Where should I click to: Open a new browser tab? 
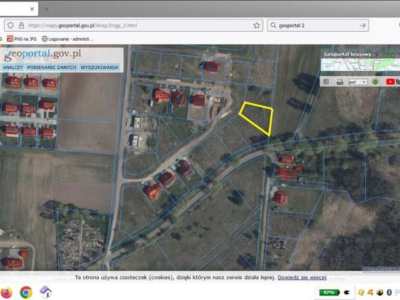(x=46, y=9)
